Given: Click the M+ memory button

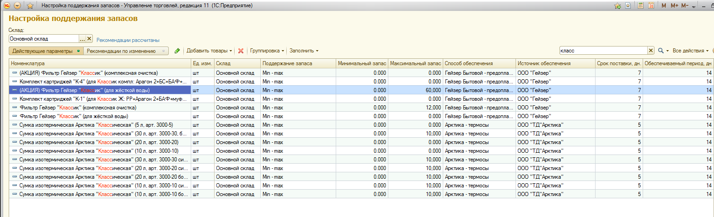Looking at the screenshot, I should (x=674, y=6).
